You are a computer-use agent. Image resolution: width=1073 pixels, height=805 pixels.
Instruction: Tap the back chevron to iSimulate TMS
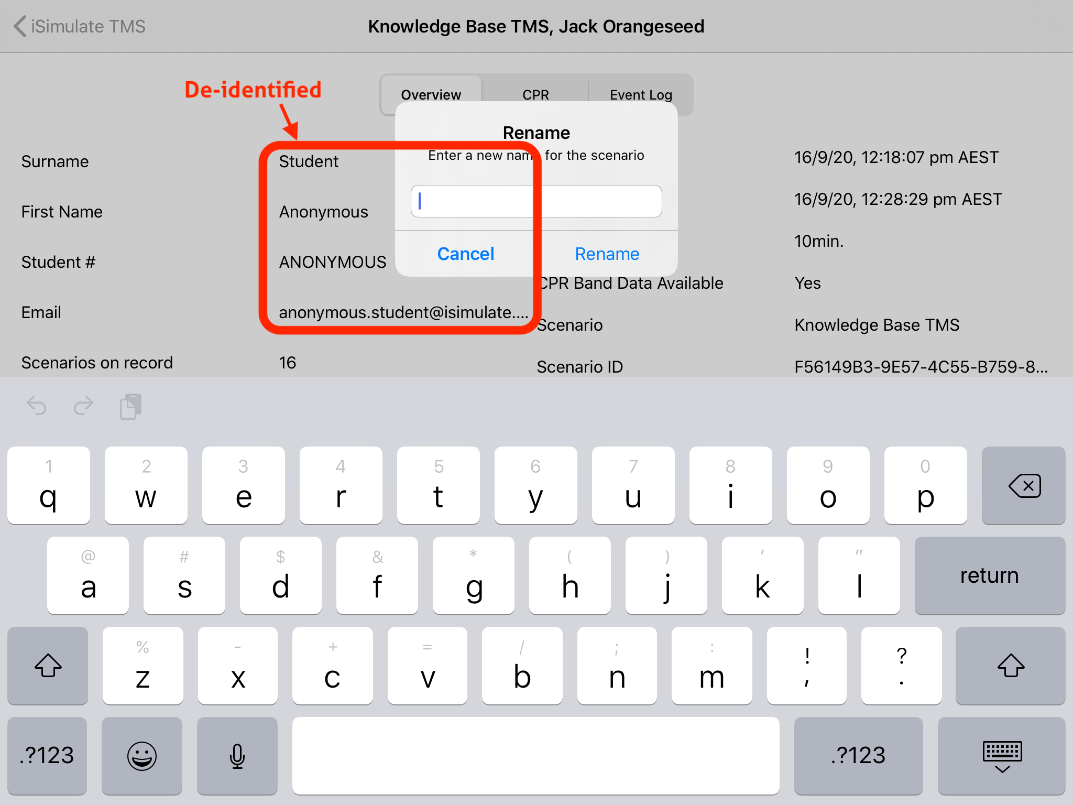point(20,26)
